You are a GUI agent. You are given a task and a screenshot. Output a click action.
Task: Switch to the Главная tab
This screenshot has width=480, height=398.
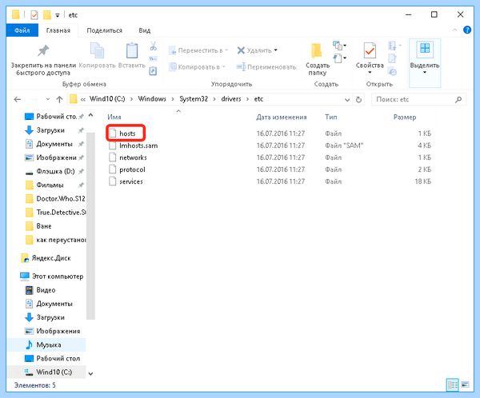[58, 30]
